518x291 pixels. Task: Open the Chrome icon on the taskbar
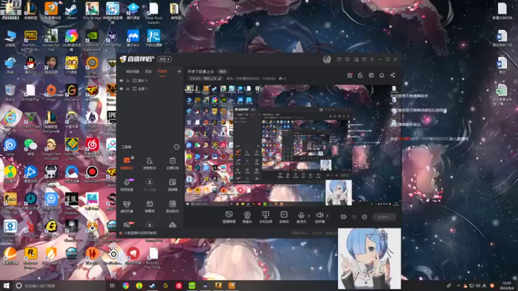click(x=126, y=285)
